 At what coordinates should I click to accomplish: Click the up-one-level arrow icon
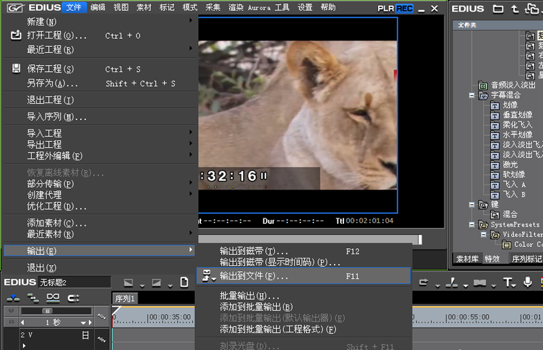[x=515, y=9]
